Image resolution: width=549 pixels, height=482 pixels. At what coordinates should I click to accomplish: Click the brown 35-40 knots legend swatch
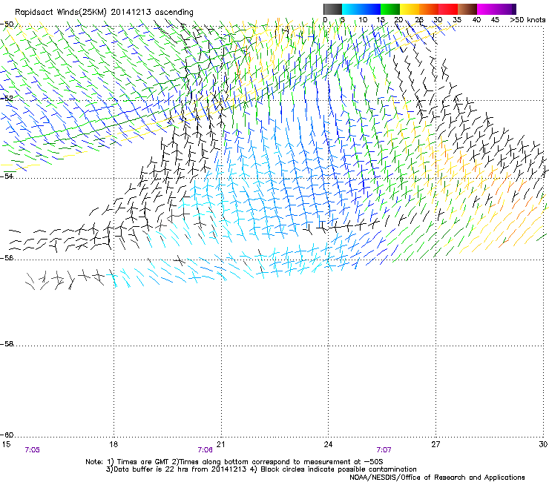tap(467, 9)
